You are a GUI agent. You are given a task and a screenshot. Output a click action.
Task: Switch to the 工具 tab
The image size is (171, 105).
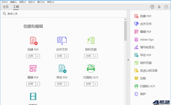coord(16,7)
